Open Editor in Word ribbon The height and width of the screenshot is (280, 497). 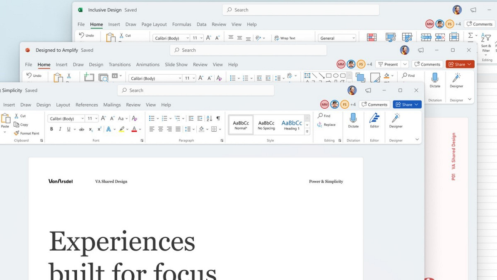click(374, 120)
